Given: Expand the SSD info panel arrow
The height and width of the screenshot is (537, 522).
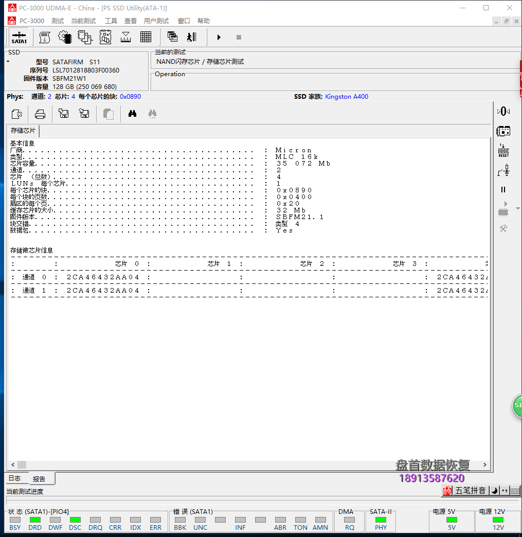Looking at the screenshot, I should click(x=8, y=62).
